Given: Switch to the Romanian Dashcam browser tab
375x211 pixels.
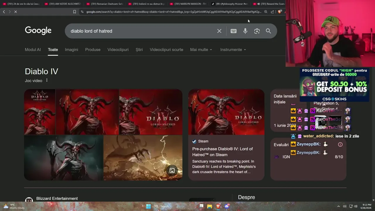Looking at the screenshot, I should click(104, 4).
